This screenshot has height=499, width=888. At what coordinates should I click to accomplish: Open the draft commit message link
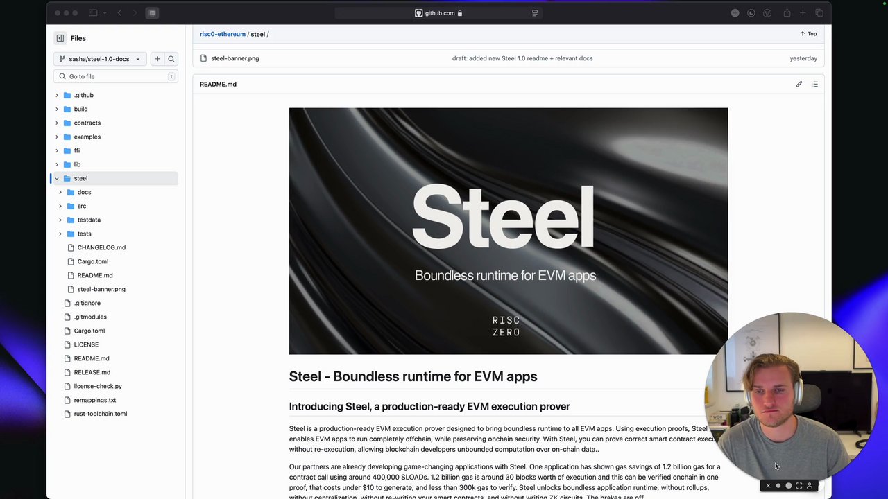click(522, 58)
